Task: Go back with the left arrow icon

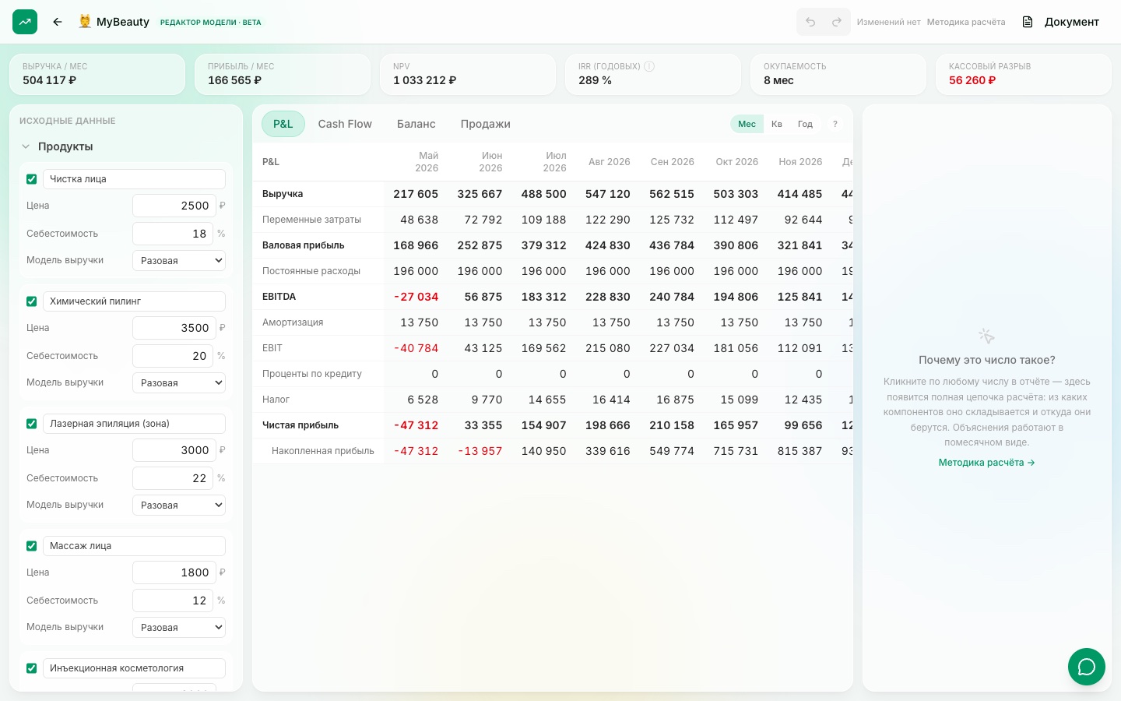Action: (58, 22)
